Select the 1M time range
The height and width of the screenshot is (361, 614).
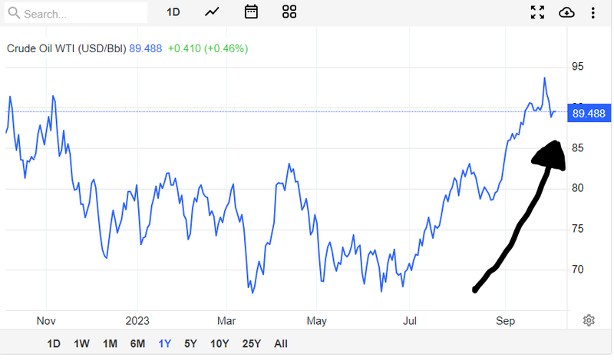pyautogui.click(x=110, y=345)
